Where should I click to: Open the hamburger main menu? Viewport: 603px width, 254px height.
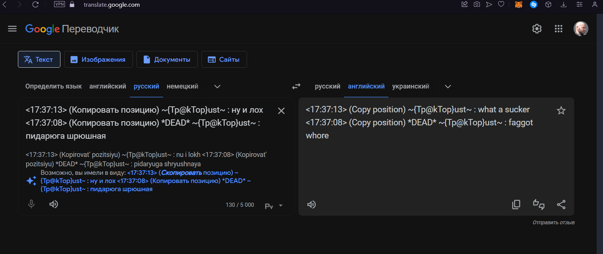12,29
